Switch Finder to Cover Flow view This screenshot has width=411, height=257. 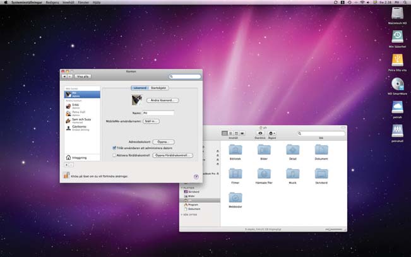pyautogui.click(x=242, y=133)
